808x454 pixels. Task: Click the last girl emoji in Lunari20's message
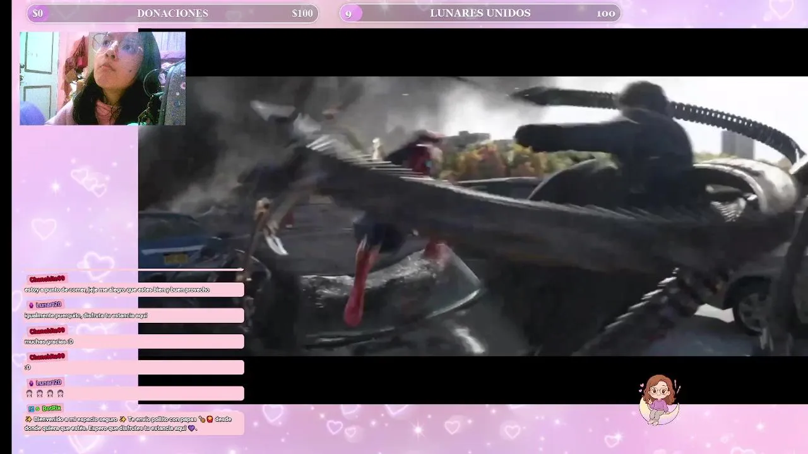61,393
